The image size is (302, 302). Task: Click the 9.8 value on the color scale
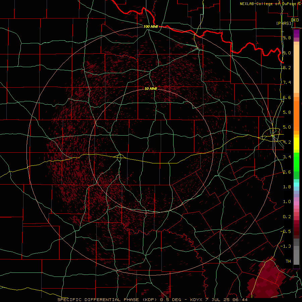coord(287,38)
